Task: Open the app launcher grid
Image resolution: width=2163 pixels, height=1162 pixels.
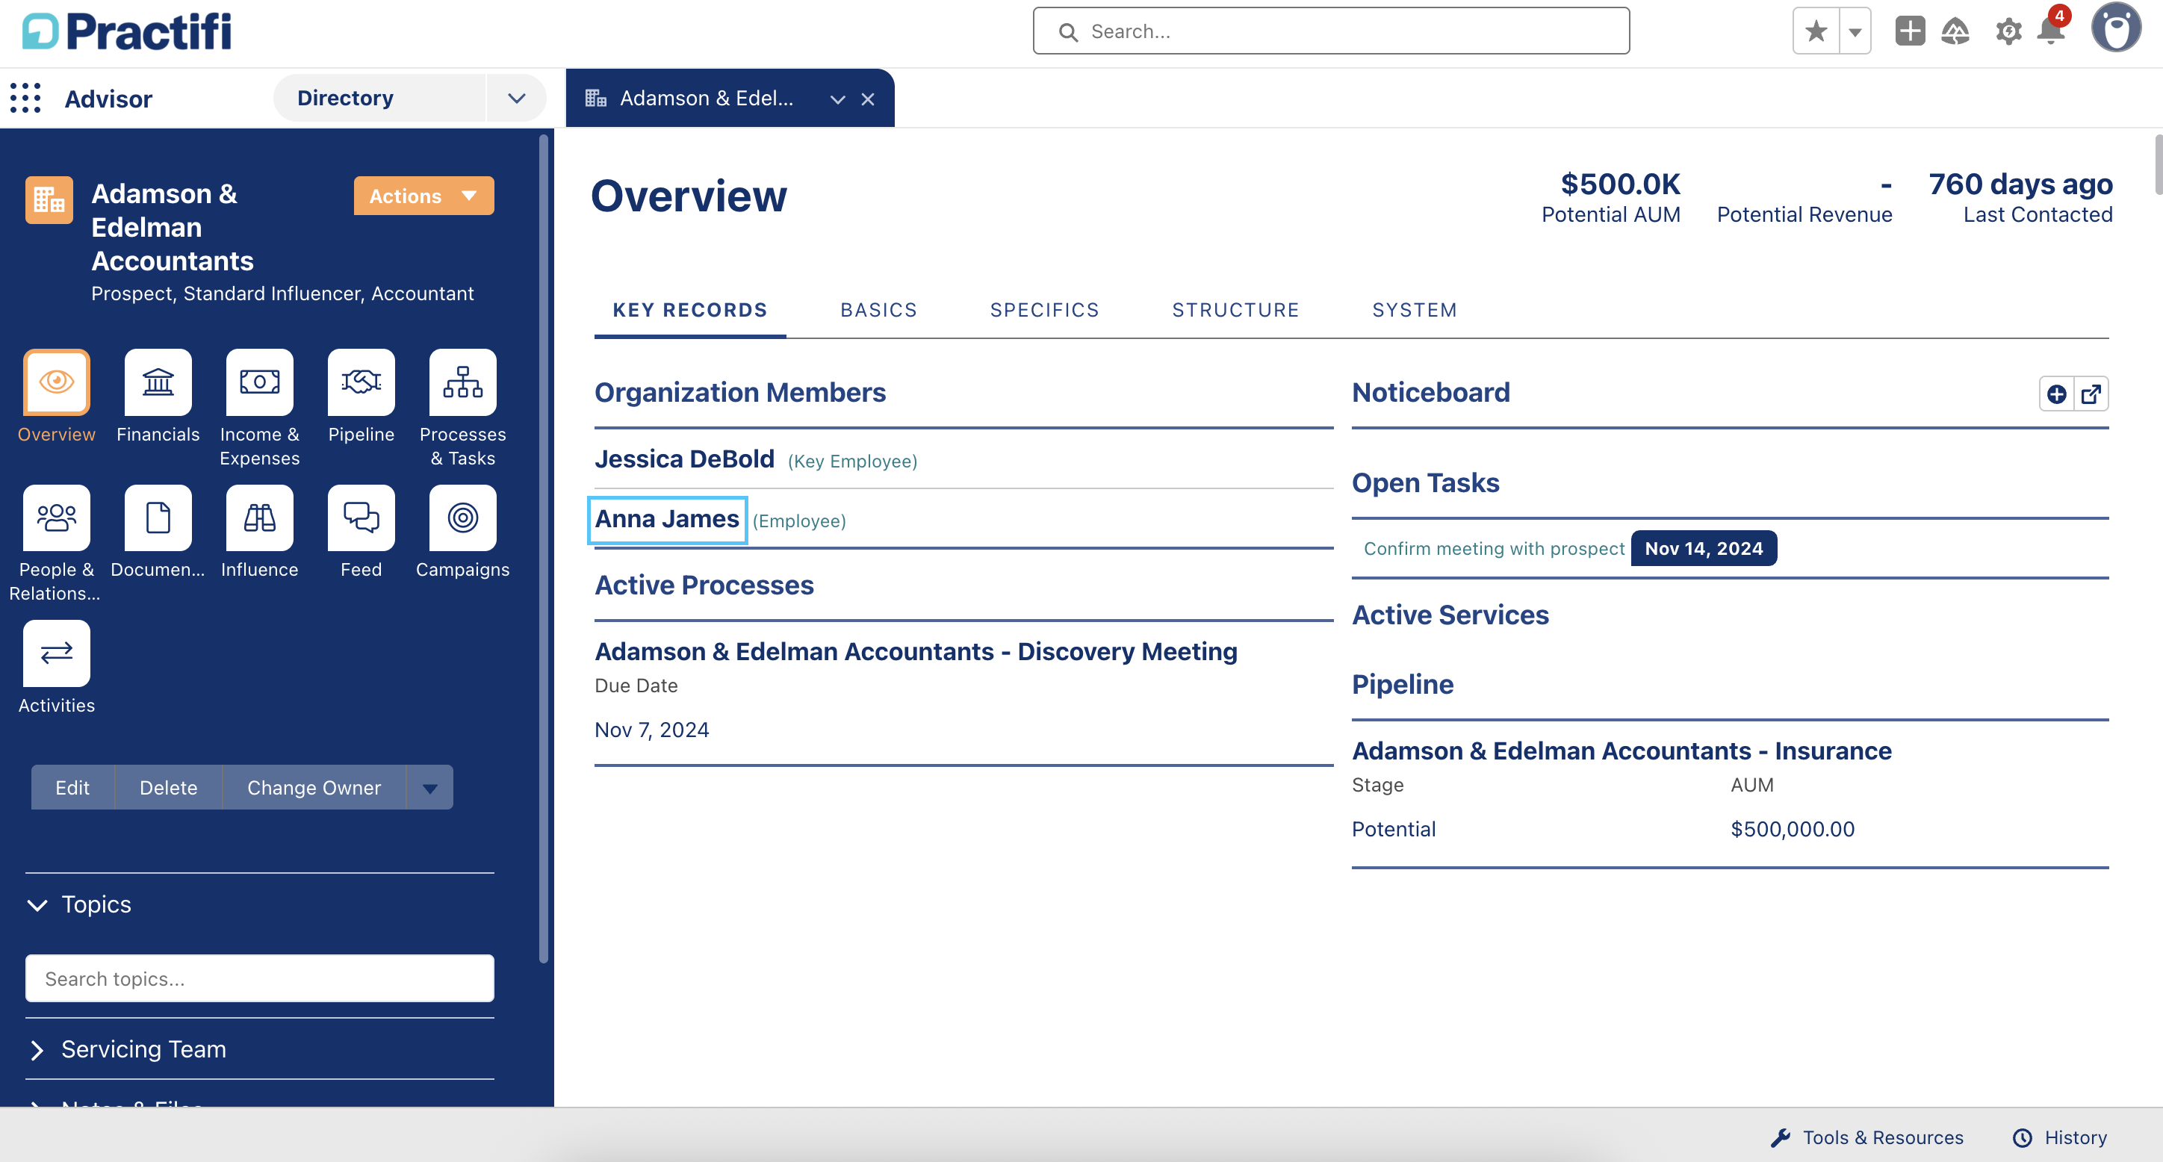Action: (25, 99)
